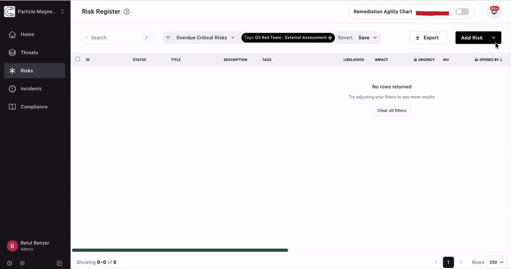Sort by ID column header
This screenshot has width=511, height=269.
[88, 59]
